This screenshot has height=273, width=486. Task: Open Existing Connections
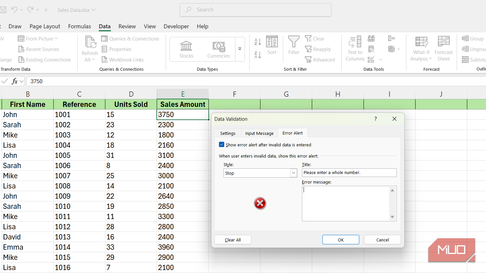pos(44,60)
